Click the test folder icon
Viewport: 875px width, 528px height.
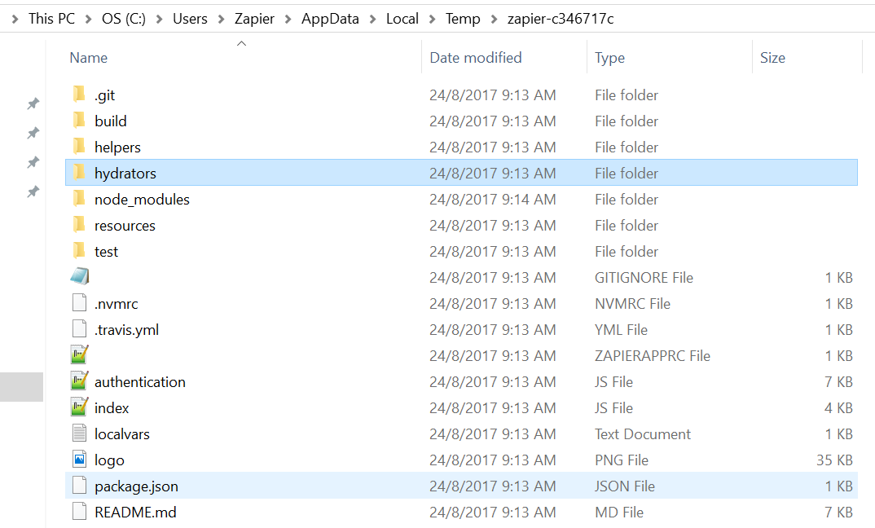tap(79, 251)
